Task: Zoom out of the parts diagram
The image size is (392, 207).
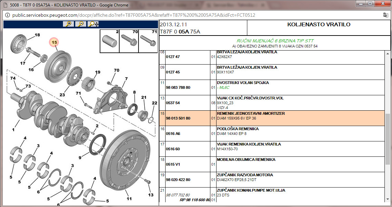Action: pyautogui.click(x=81, y=24)
